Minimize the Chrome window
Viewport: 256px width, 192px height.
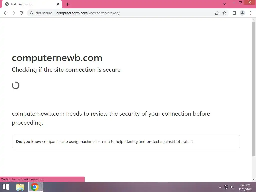click(234, 2)
